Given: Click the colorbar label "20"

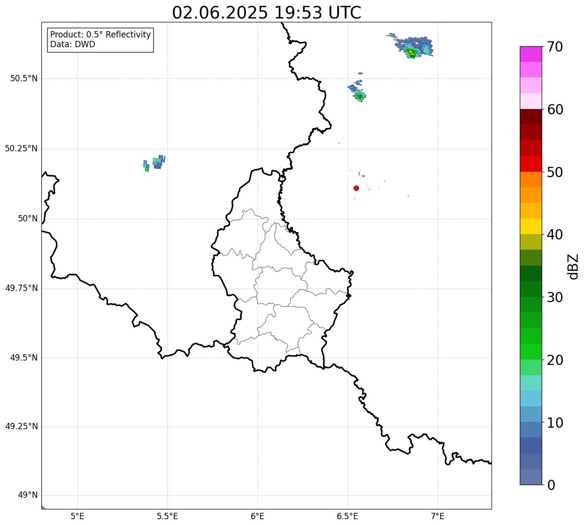Looking at the screenshot, I should pos(555,360).
